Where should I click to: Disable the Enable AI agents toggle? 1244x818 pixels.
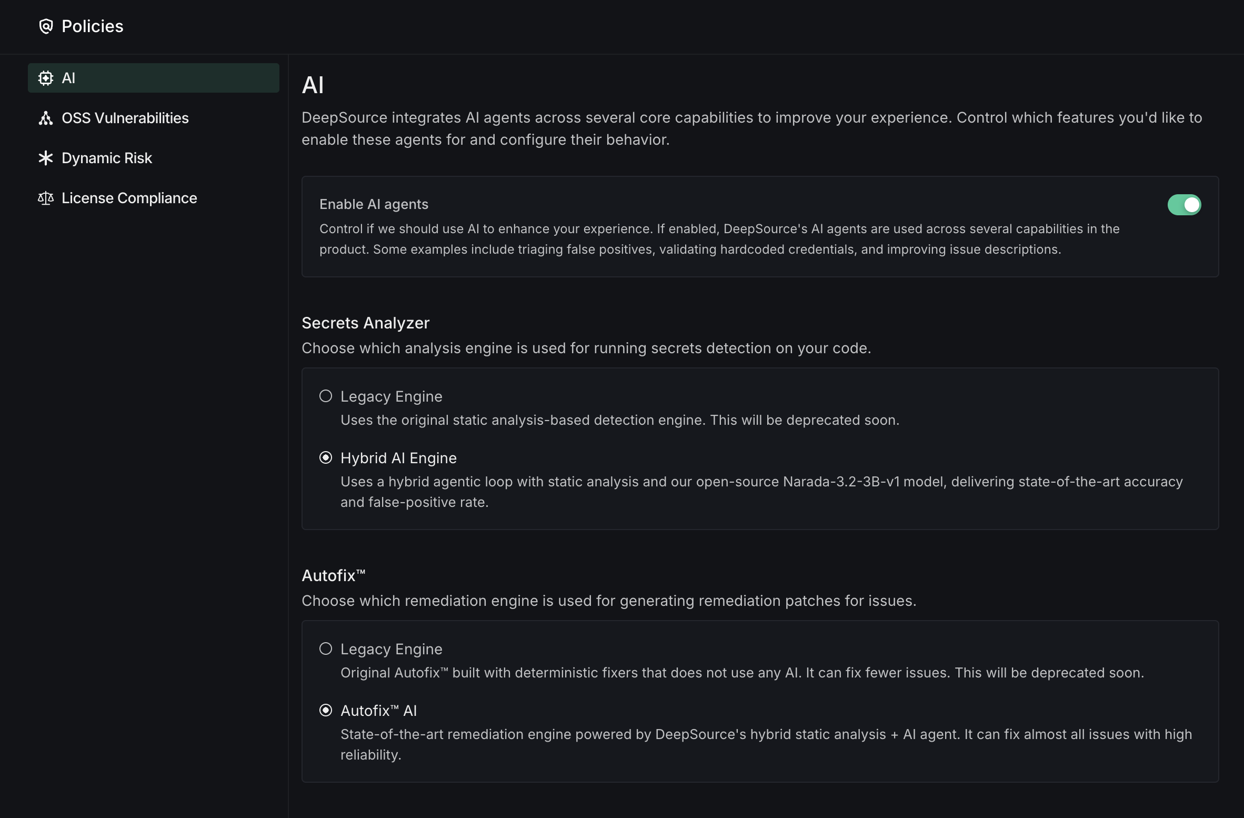click(1184, 205)
